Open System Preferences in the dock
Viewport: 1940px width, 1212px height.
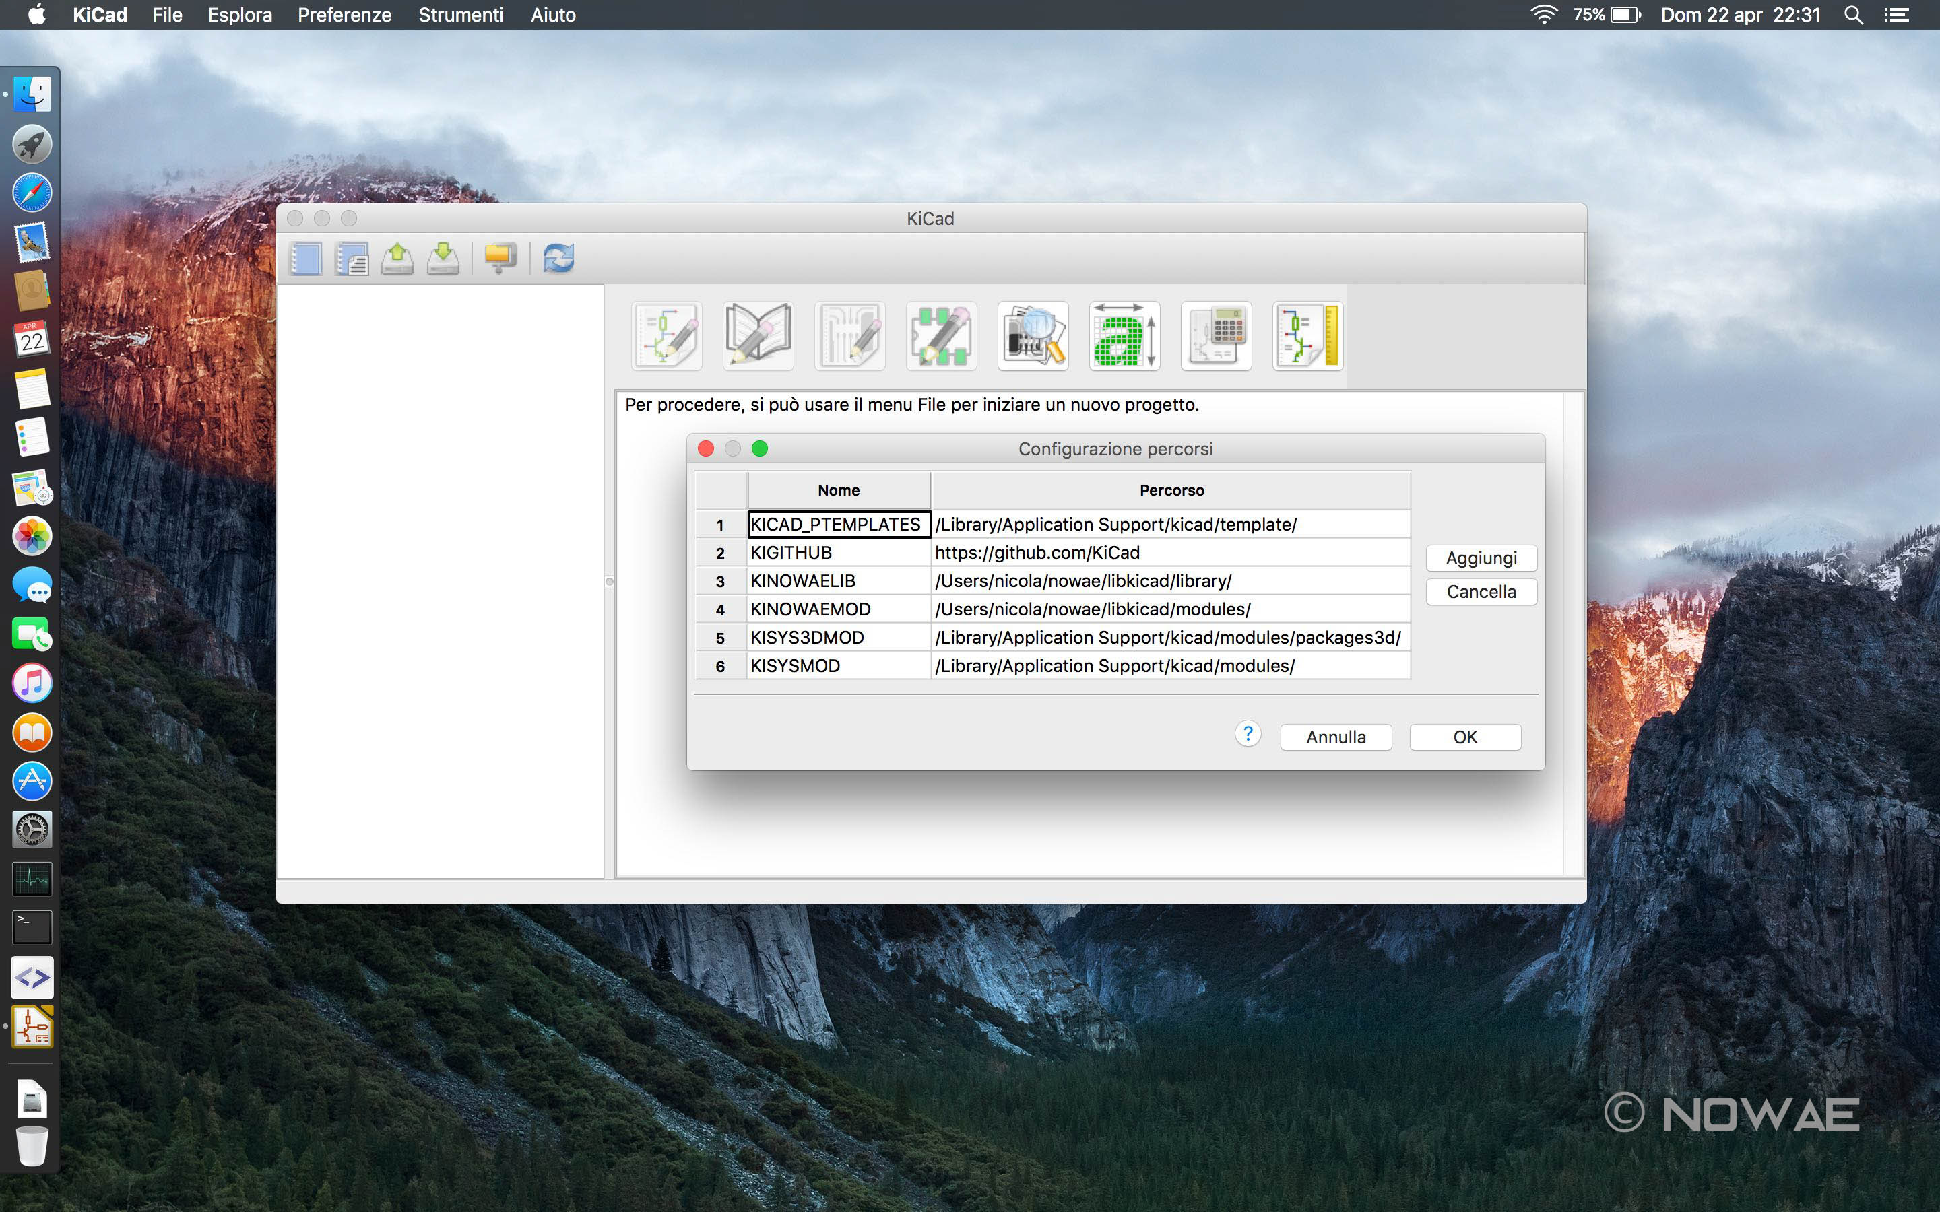click(32, 830)
